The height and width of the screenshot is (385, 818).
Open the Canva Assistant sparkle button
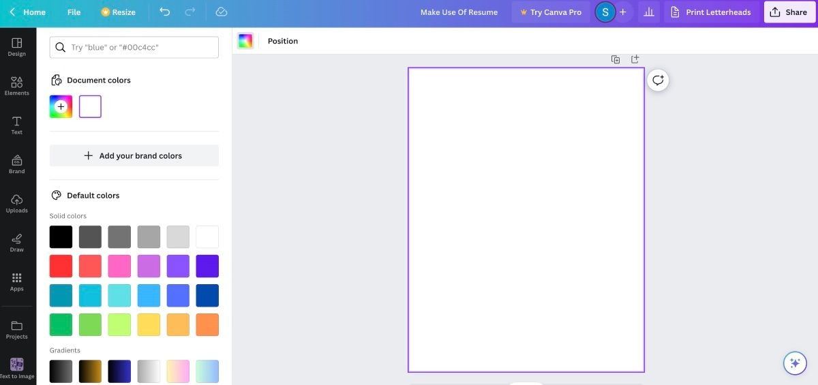pos(794,363)
